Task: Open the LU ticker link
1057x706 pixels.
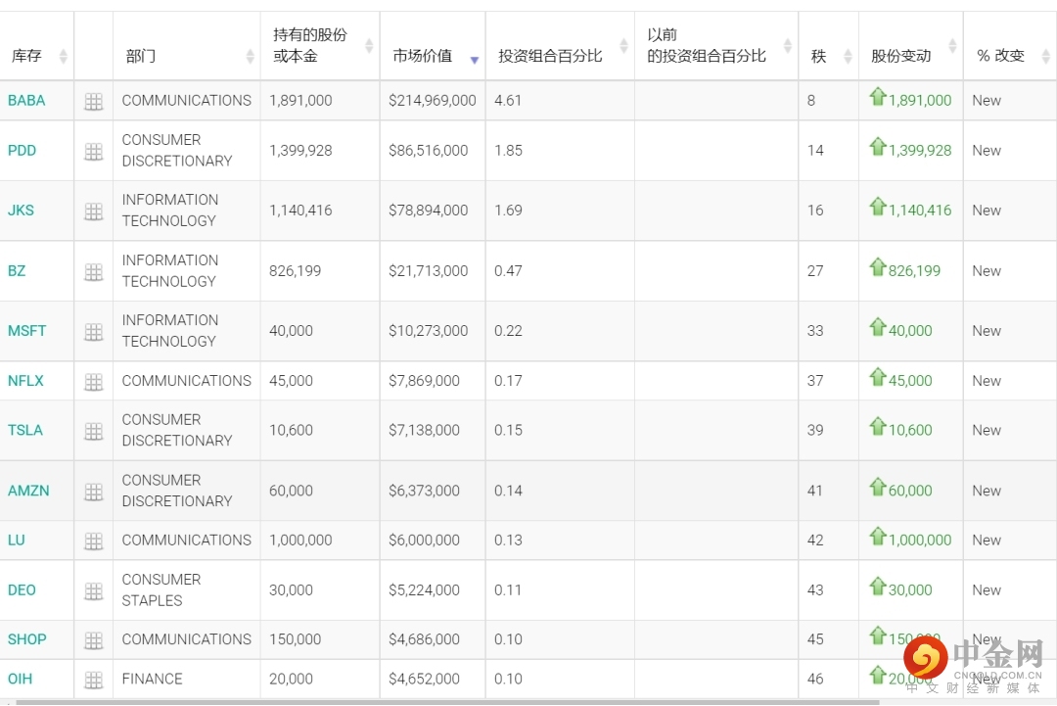Action: click(x=17, y=541)
